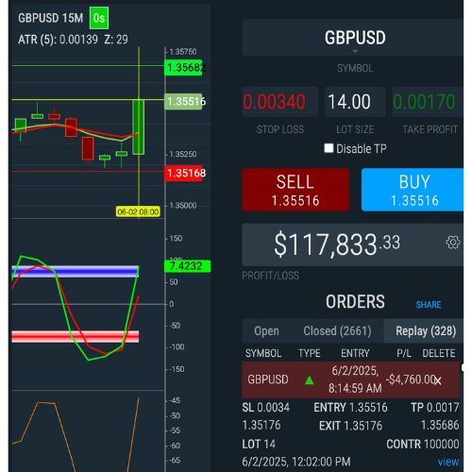The image size is (472, 472).
Task: Click the close time 6/2/2025, 12:02:00 PM
Action: pyautogui.click(x=296, y=462)
